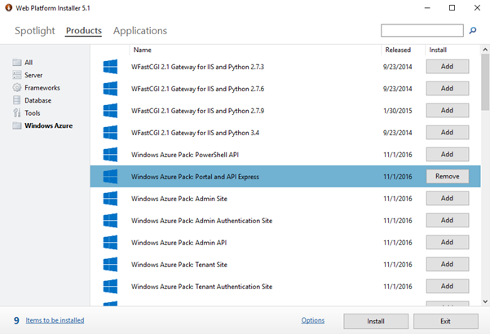Screen dimensions: 490x334
Task: Click the Server category icon
Action: click(x=17, y=75)
